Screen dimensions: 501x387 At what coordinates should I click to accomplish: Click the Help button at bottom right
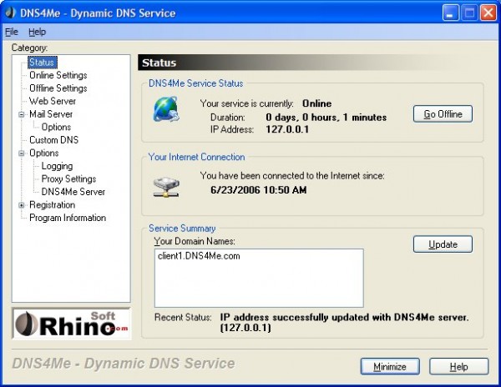(458, 366)
